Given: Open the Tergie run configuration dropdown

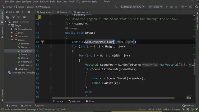Looking at the screenshot, I should click(x=155, y=7).
